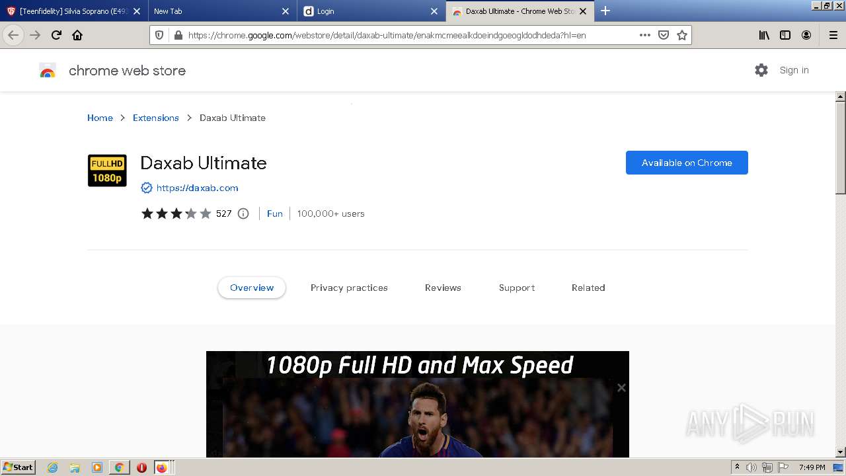Screen dimensions: 846x476
Task: Open Firefox account icon
Action: click(806, 35)
